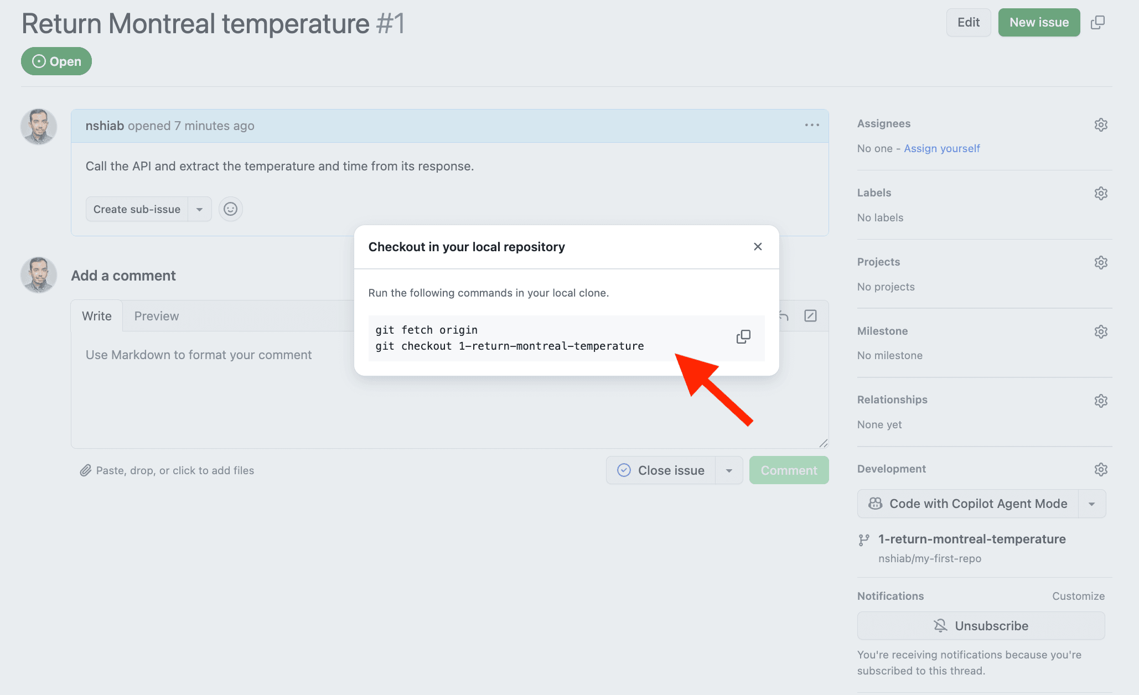Add an emoji reaction to the issue

tap(231, 209)
